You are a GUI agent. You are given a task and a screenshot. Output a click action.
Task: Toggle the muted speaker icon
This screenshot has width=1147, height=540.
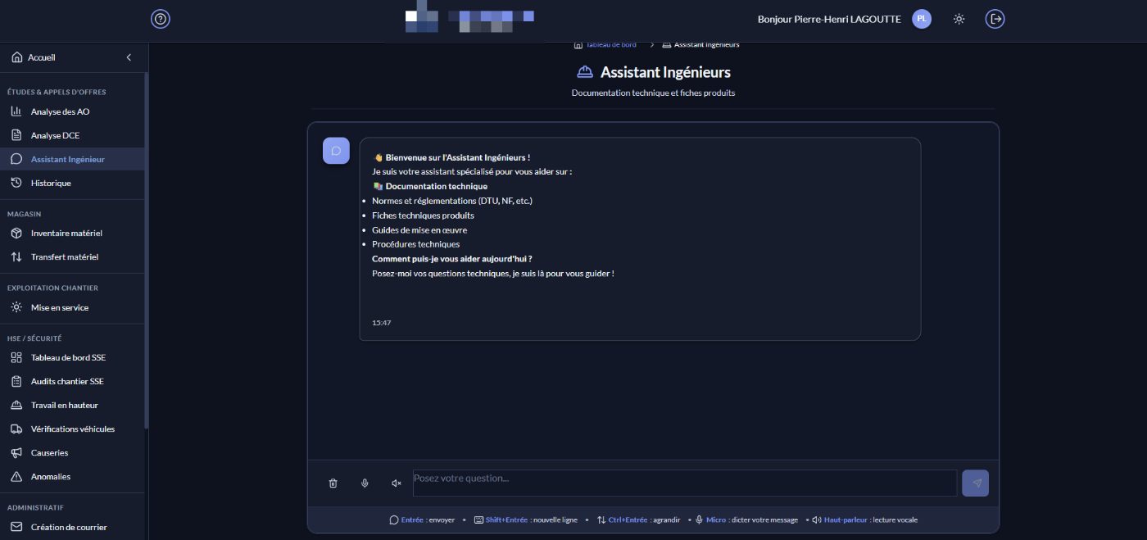click(397, 483)
